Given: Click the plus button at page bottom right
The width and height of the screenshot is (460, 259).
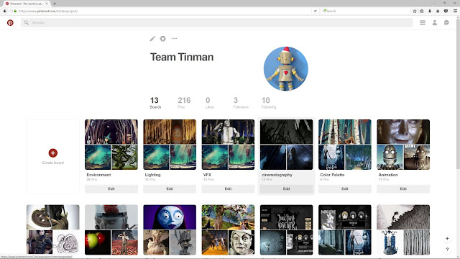Looking at the screenshot, I should coord(447,238).
